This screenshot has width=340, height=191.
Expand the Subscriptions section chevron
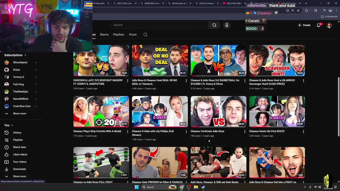[x=25, y=55]
